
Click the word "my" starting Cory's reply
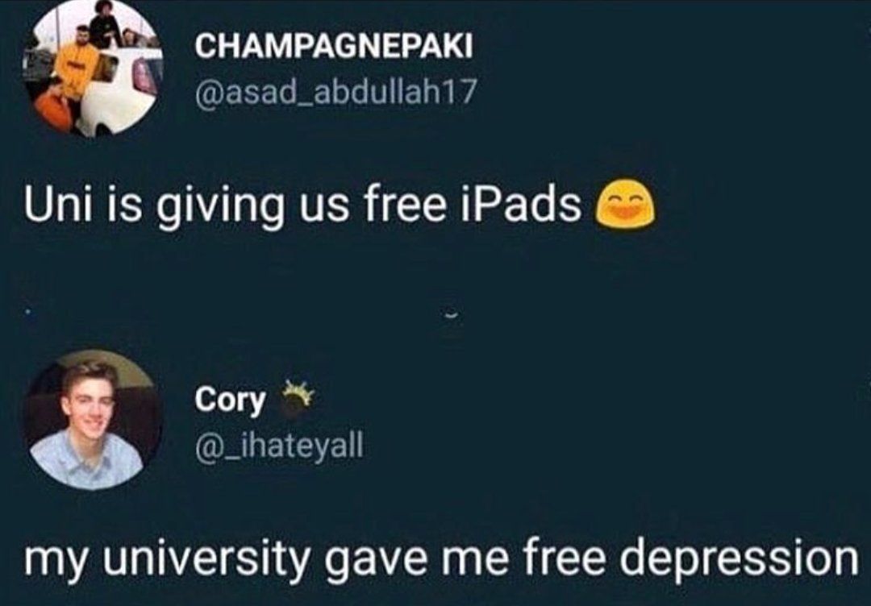tap(55, 564)
